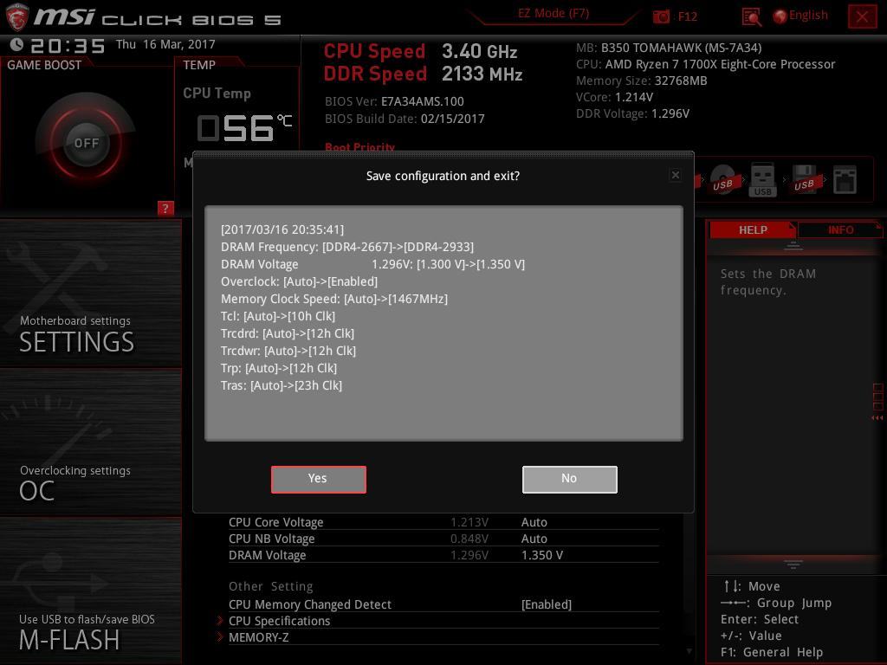Click the Memory Clock Speed change line
Viewport: 887px width, 665px height.
point(334,299)
